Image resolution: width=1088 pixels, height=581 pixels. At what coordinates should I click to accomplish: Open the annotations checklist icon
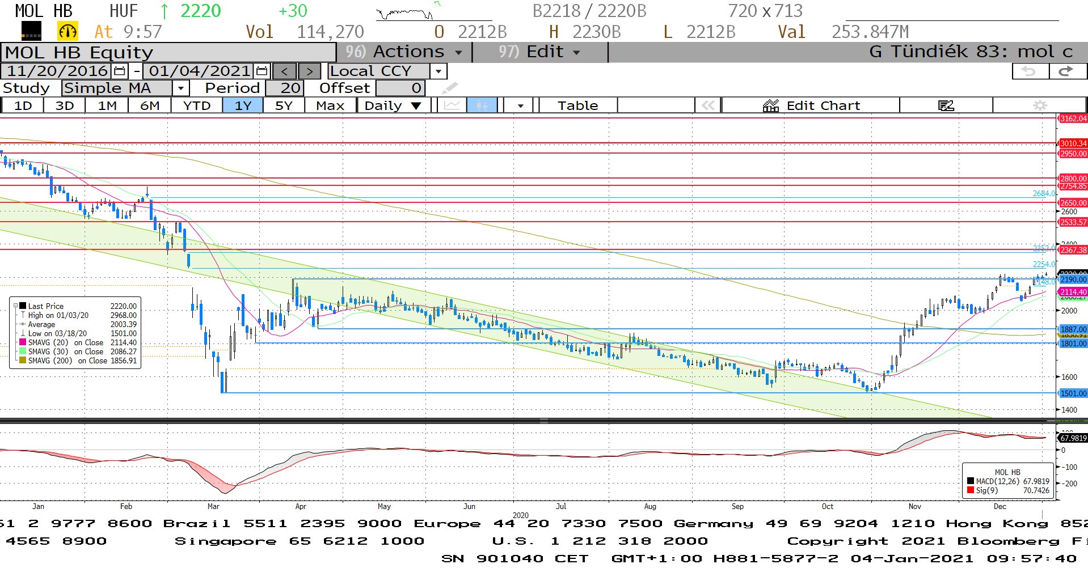click(946, 105)
